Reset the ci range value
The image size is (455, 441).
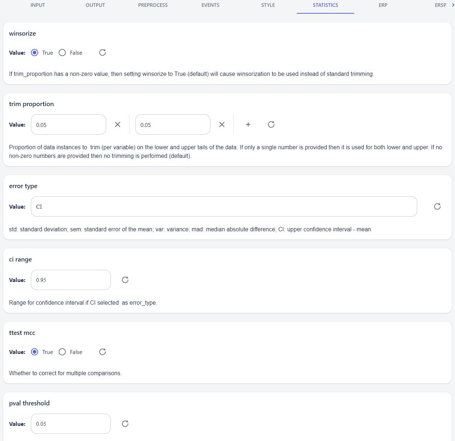[x=125, y=280]
